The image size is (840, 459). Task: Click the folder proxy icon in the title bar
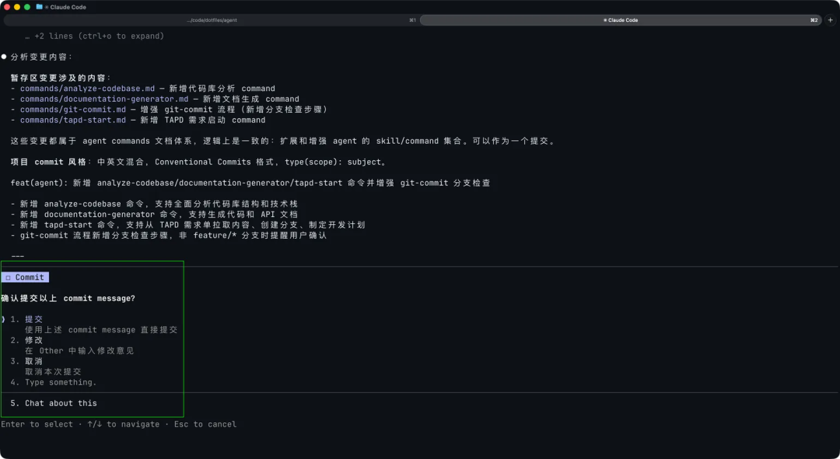(x=39, y=7)
